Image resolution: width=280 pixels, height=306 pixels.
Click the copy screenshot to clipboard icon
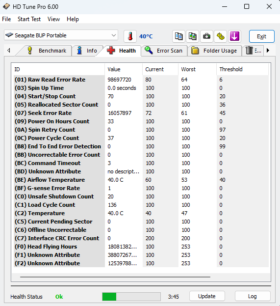193,36
